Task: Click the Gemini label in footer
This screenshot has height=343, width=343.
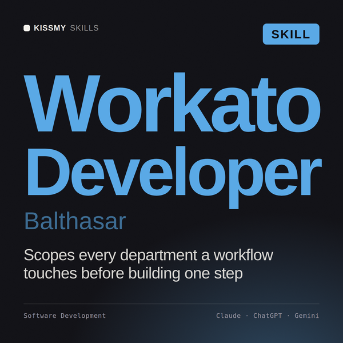Action: [x=306, y=316]
